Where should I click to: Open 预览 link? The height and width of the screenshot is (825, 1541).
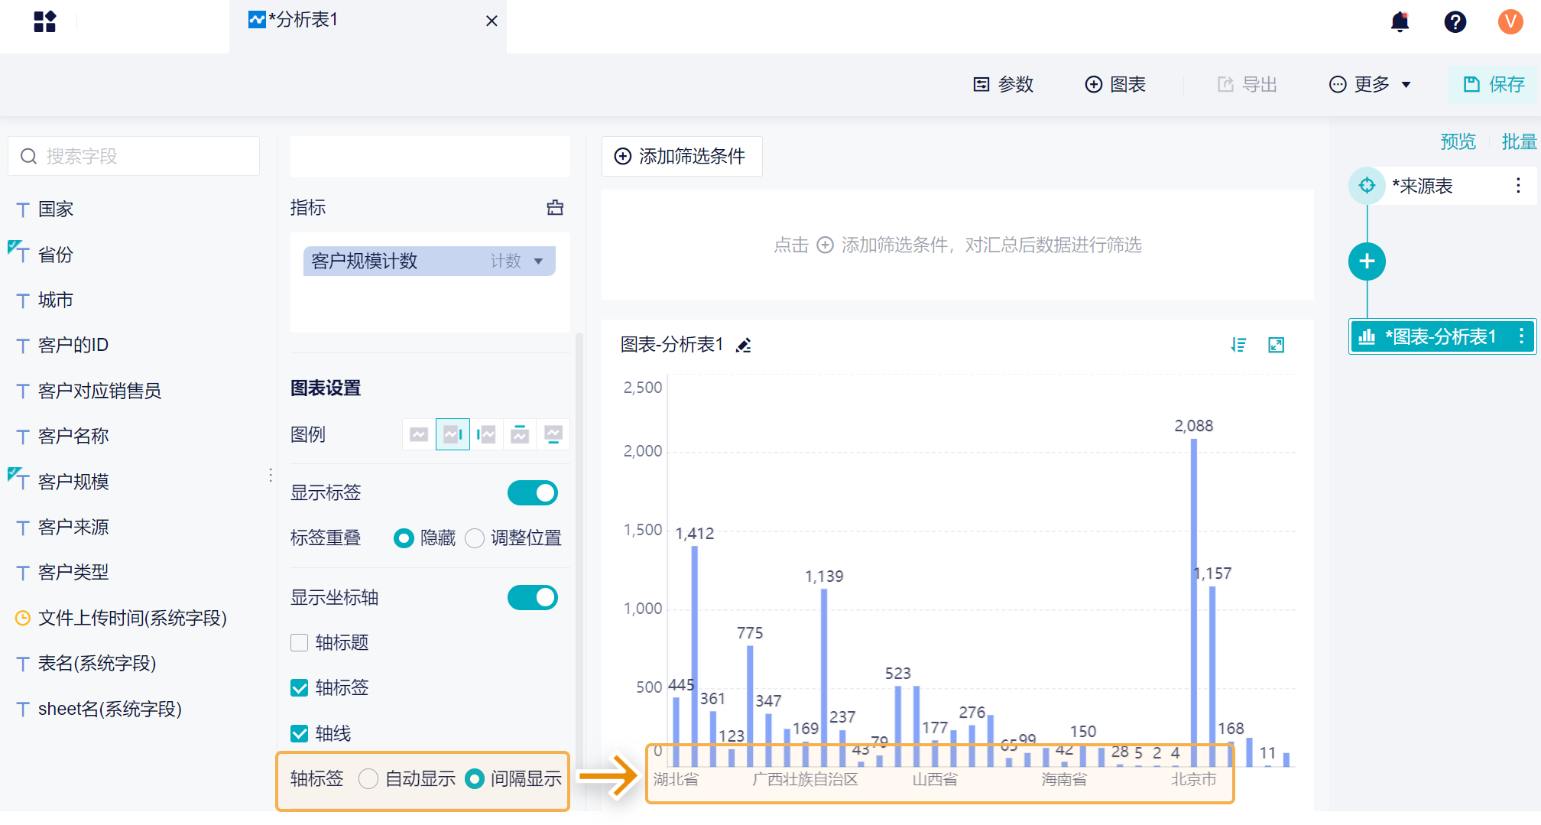1458,141
